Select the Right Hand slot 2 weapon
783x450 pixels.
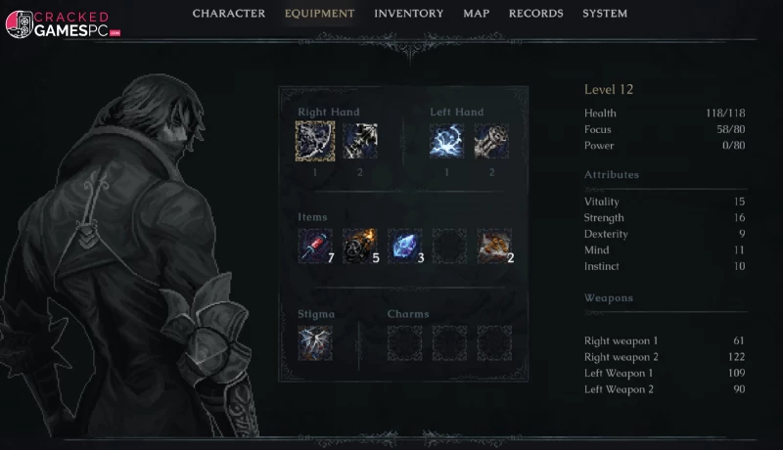[x=360, y=141]
